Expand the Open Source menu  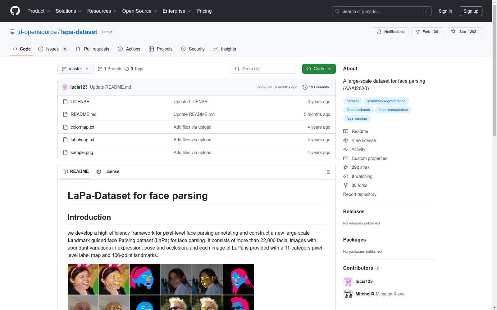coord(139,11)
